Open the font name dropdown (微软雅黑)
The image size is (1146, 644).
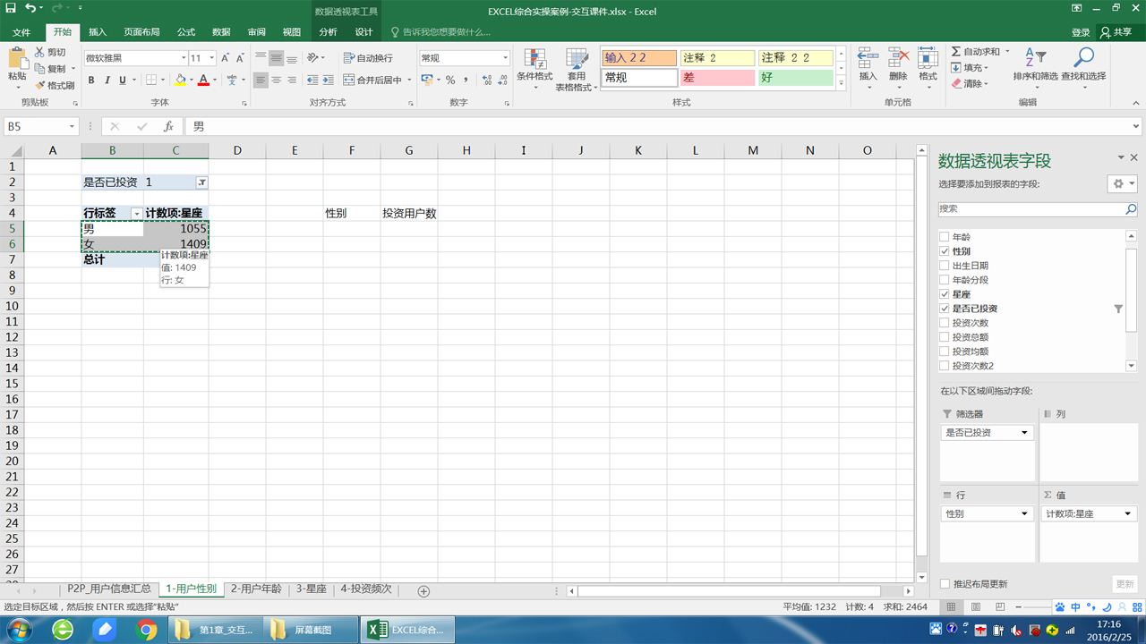182,58
